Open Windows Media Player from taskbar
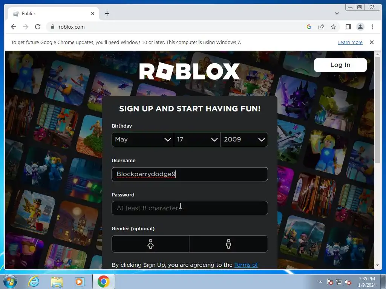This screenshot has width=386, height=289. pyautogui.click(x=80, y=281)
